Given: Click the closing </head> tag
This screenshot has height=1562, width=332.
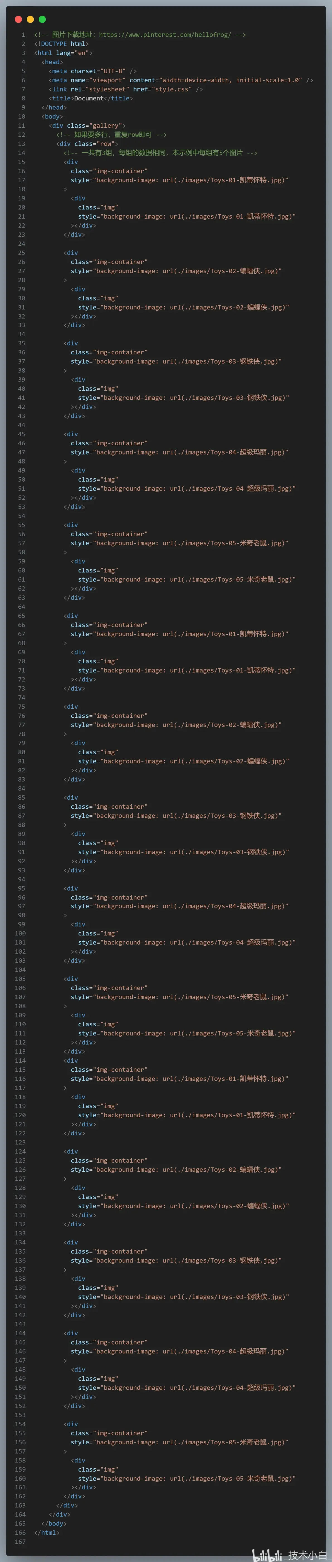Looking at the screenshot, I should (54, 107).
